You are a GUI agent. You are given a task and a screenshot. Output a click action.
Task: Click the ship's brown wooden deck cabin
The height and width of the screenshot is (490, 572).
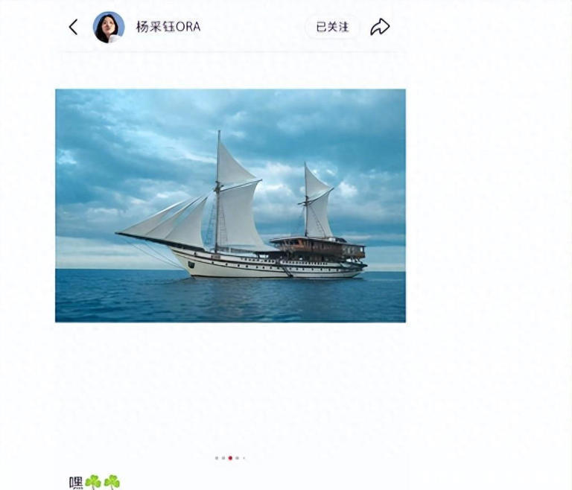[318, 249]
